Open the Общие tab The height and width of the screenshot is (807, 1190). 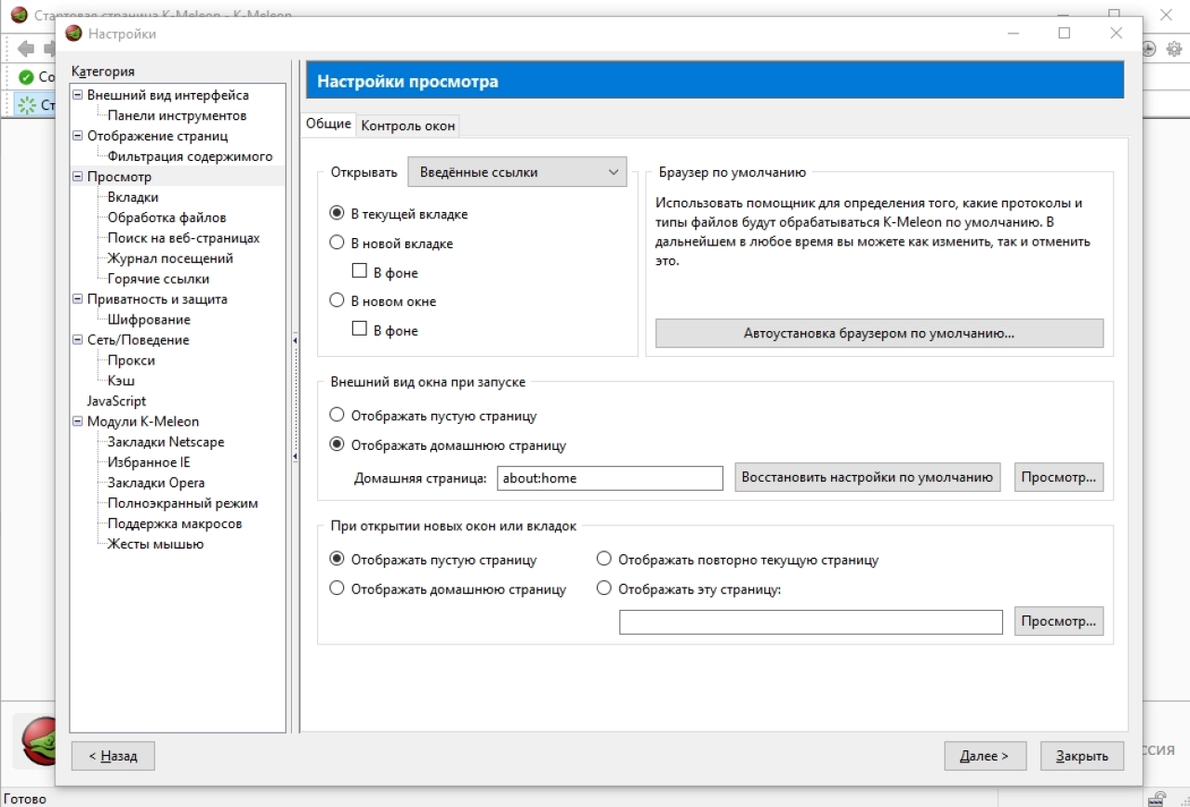click(x=328, y=124)
